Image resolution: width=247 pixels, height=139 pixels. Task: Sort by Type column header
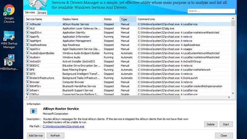(128, 19)
